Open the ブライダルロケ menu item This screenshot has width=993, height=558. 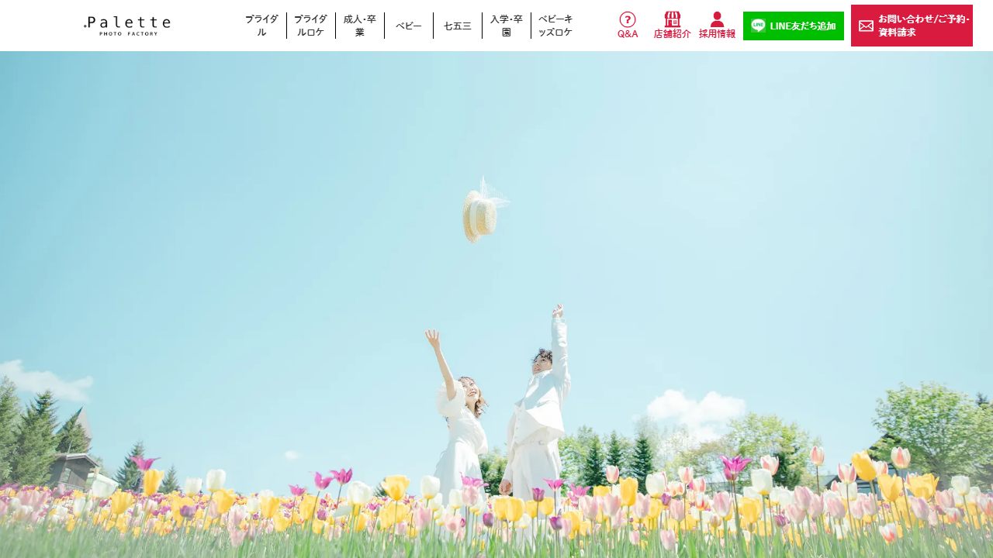pyautogui.click(x=310, y=26)
